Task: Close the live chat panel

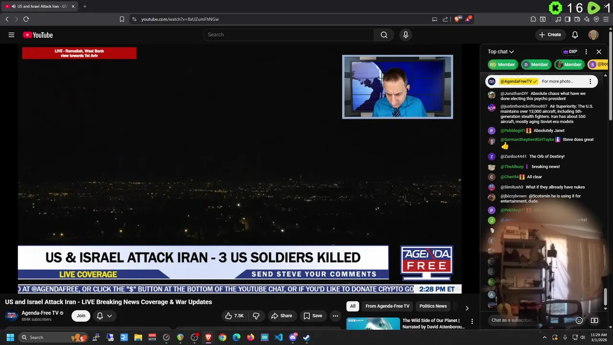Action: 599,52
